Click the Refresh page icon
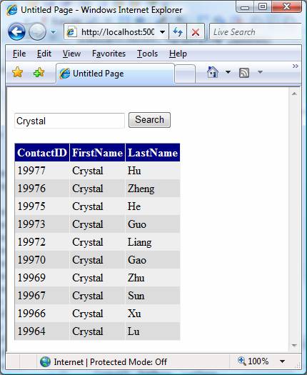 click(x=177, y=31)
